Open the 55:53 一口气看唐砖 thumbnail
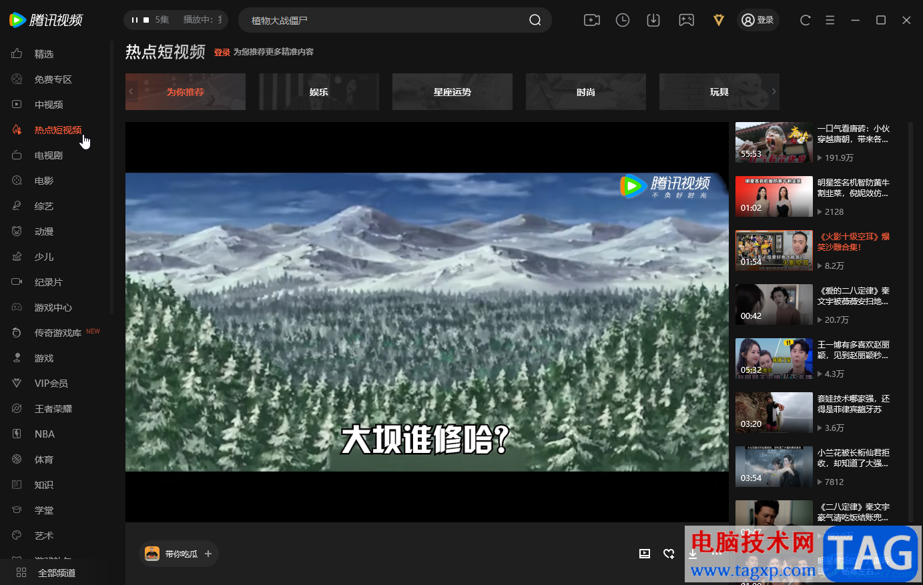Screen dimensions: 923x585 [774, 142]
